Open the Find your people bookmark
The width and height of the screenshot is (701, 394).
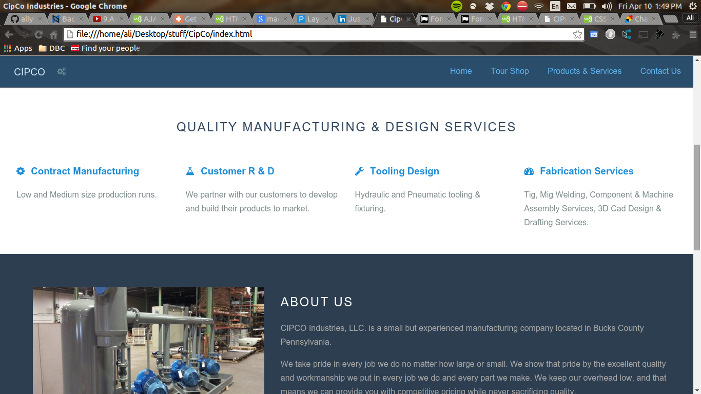pyautogui.click(x=105, y=48)
